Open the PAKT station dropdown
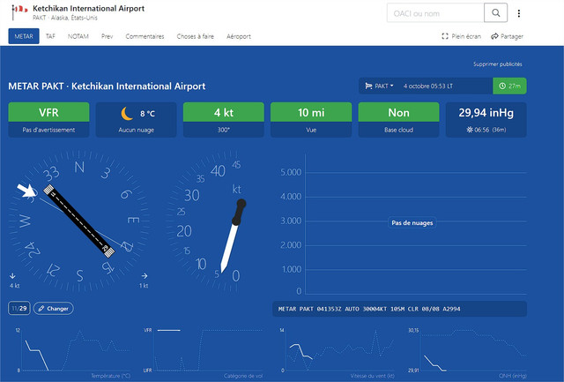 [380, 86]
